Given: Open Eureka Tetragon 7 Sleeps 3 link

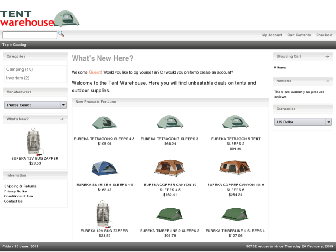Looking at the screenshot, I should point(170,139).
